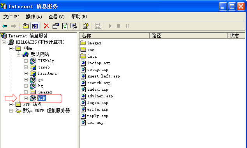The image size is (247, 148).
Task: Go up one level with folder icon
Action: tap(26, 26)
